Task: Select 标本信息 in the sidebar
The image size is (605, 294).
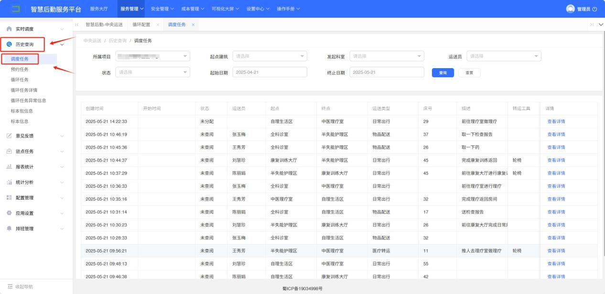Action: [x=20, y=122]
